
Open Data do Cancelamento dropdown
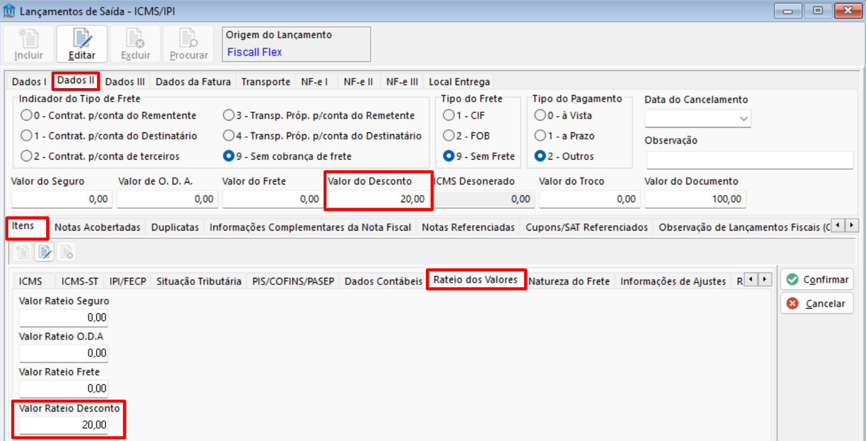744,119
